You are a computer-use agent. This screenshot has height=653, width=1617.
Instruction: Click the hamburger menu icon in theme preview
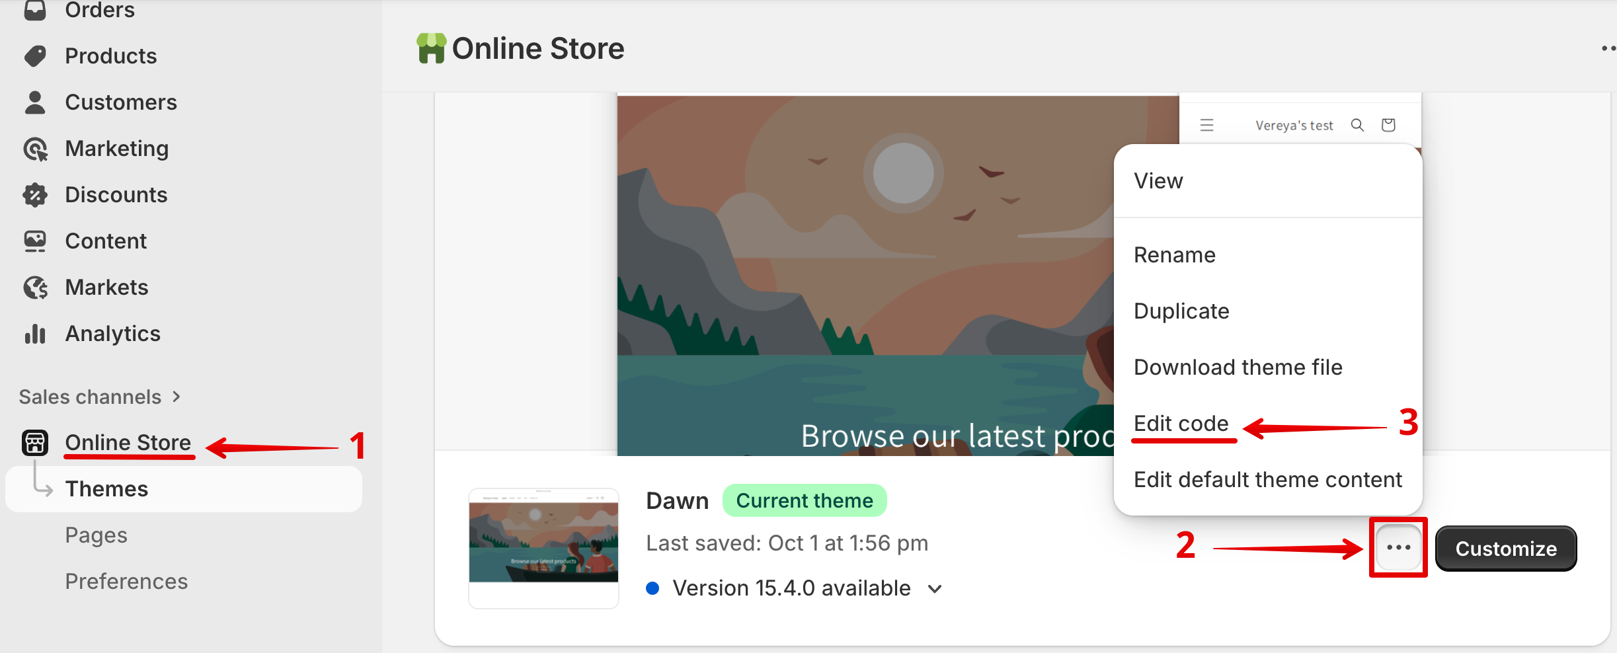[x=1206, y=125]
